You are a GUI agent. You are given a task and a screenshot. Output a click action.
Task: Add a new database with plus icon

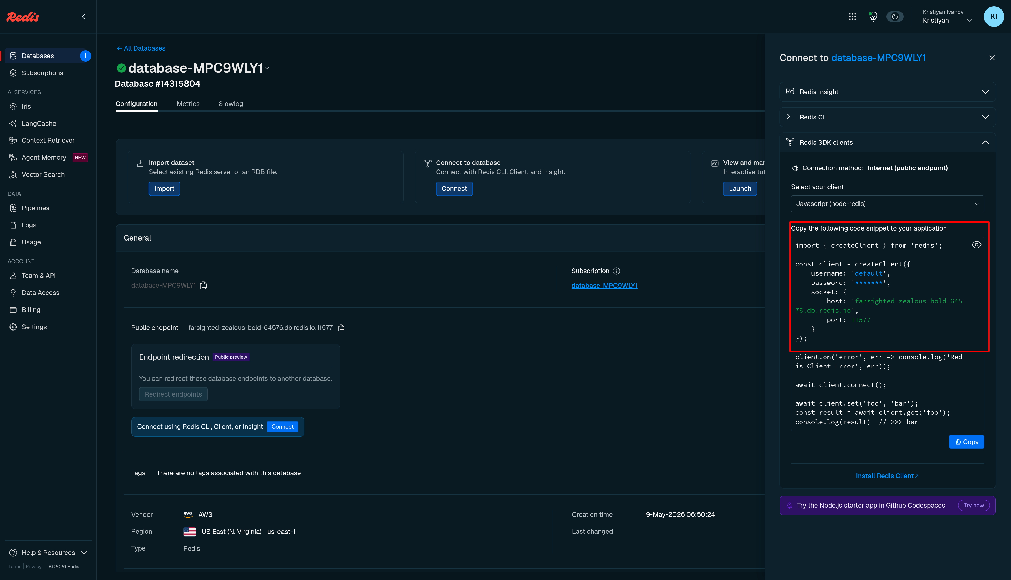(x=85, y=56)
